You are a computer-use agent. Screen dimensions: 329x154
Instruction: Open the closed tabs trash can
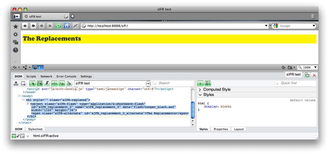tap(313, 16)
